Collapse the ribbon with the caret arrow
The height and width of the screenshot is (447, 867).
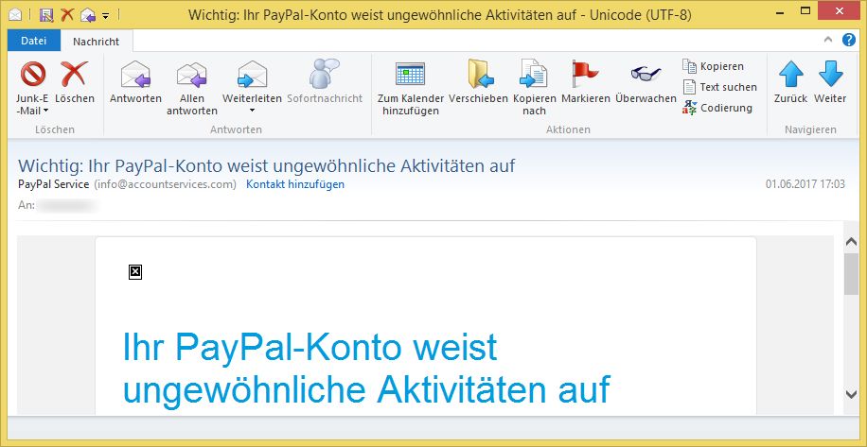pyautogui.click(x=828, y=40)
